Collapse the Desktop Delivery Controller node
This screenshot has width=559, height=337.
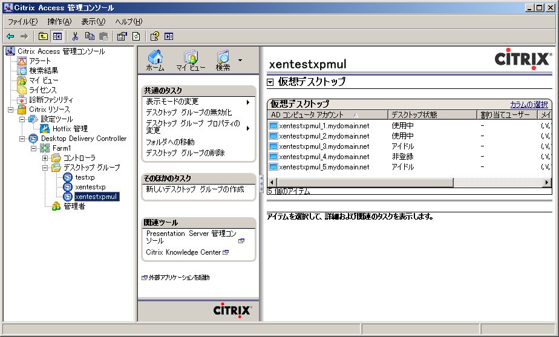pyautogui.click(x=22, y=139)
